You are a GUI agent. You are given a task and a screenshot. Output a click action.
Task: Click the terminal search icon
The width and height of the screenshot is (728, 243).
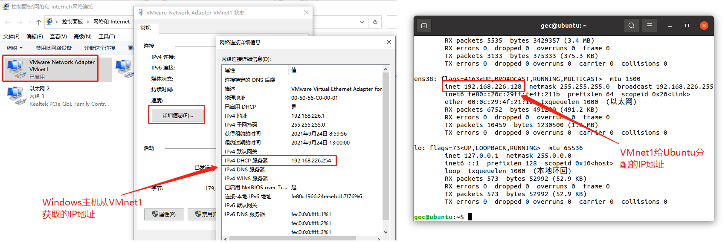(631, 26)
